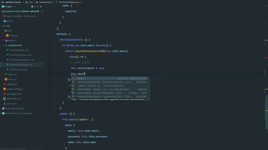
Task: Open package.json file
Action: coord(14,94)
